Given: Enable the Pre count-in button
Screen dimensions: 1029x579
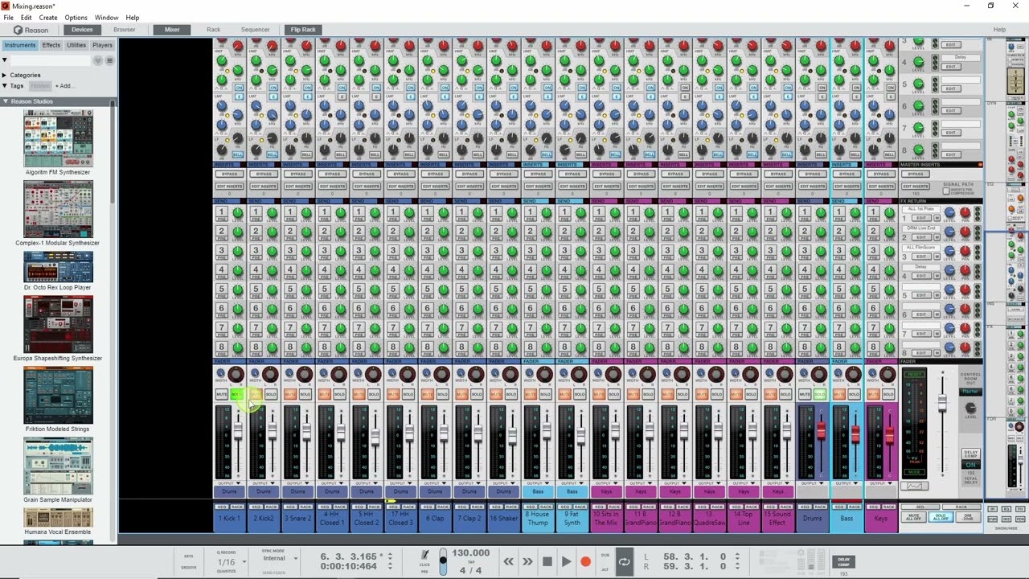Looking at the screenshot, I should pyautogui.click(x=424, y=572).
